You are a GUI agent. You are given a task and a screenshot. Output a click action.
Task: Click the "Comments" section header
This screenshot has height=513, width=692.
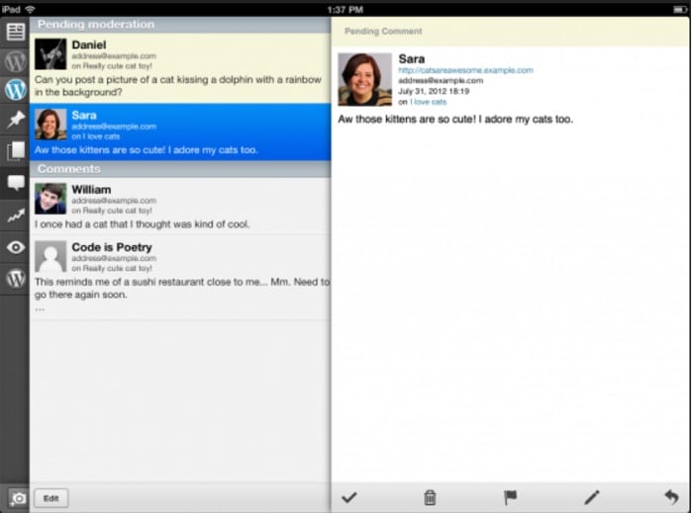pos(180,169)
